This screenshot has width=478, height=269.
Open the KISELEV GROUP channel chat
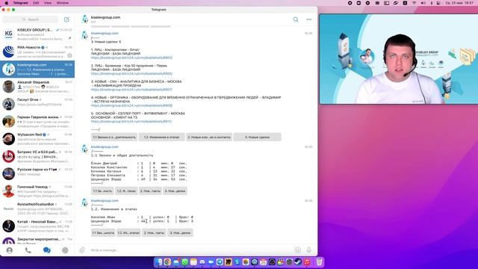pos(37,34)
